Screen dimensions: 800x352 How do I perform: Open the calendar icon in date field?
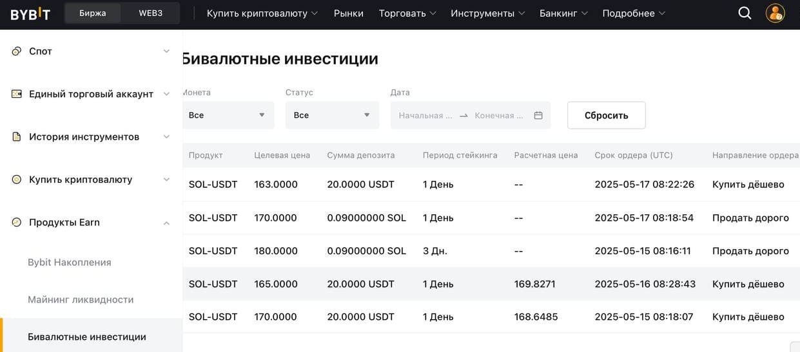coord(538,115)
